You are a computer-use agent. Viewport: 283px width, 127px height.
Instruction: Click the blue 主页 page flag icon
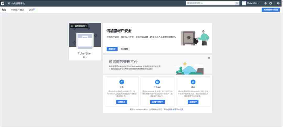[x=122, y=82]
